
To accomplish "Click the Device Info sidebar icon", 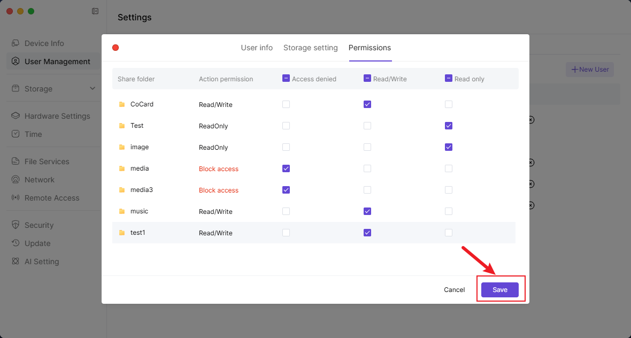I will coord(16,43).
